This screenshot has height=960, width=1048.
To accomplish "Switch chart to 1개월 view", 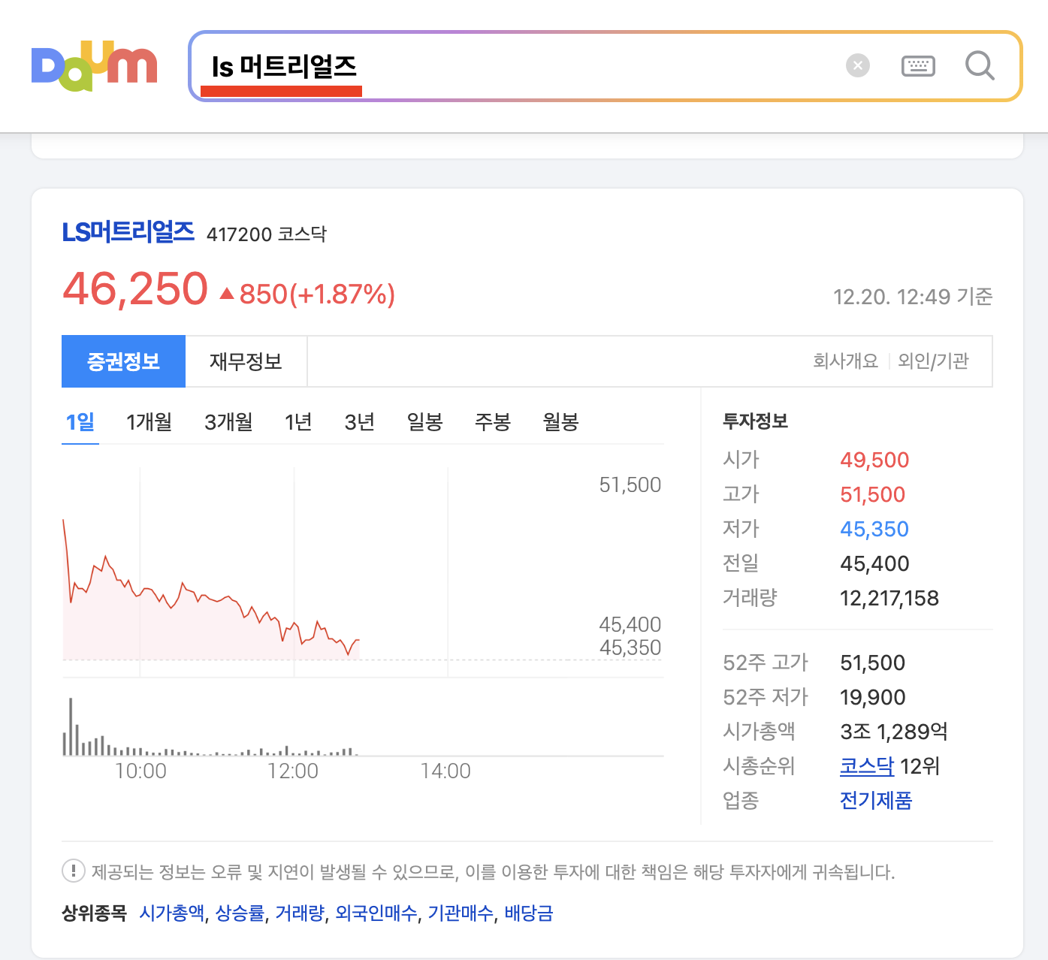I will [x=149, y=421].
